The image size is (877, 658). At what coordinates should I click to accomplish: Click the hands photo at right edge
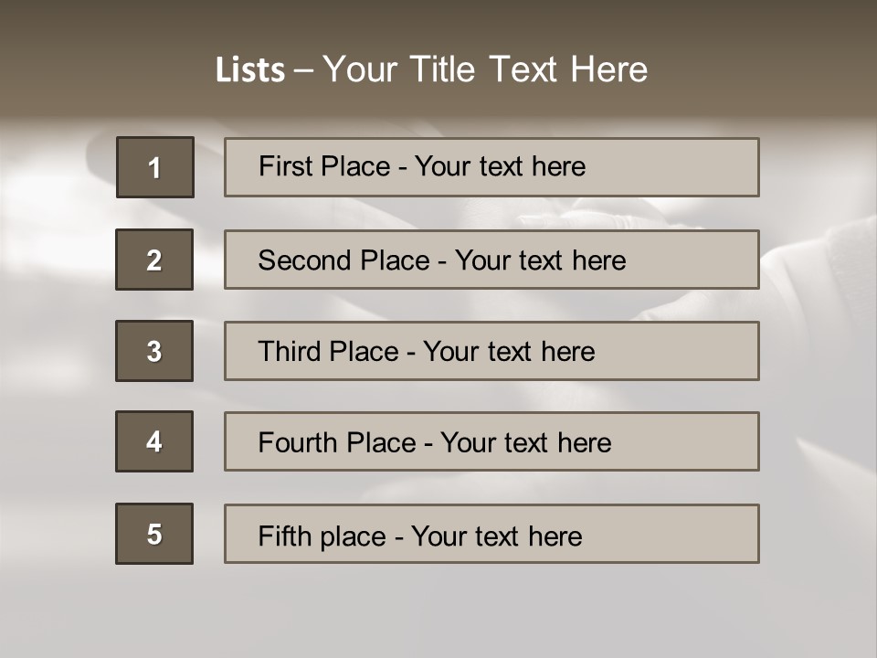pyautogui.click(x=822, y=274)
